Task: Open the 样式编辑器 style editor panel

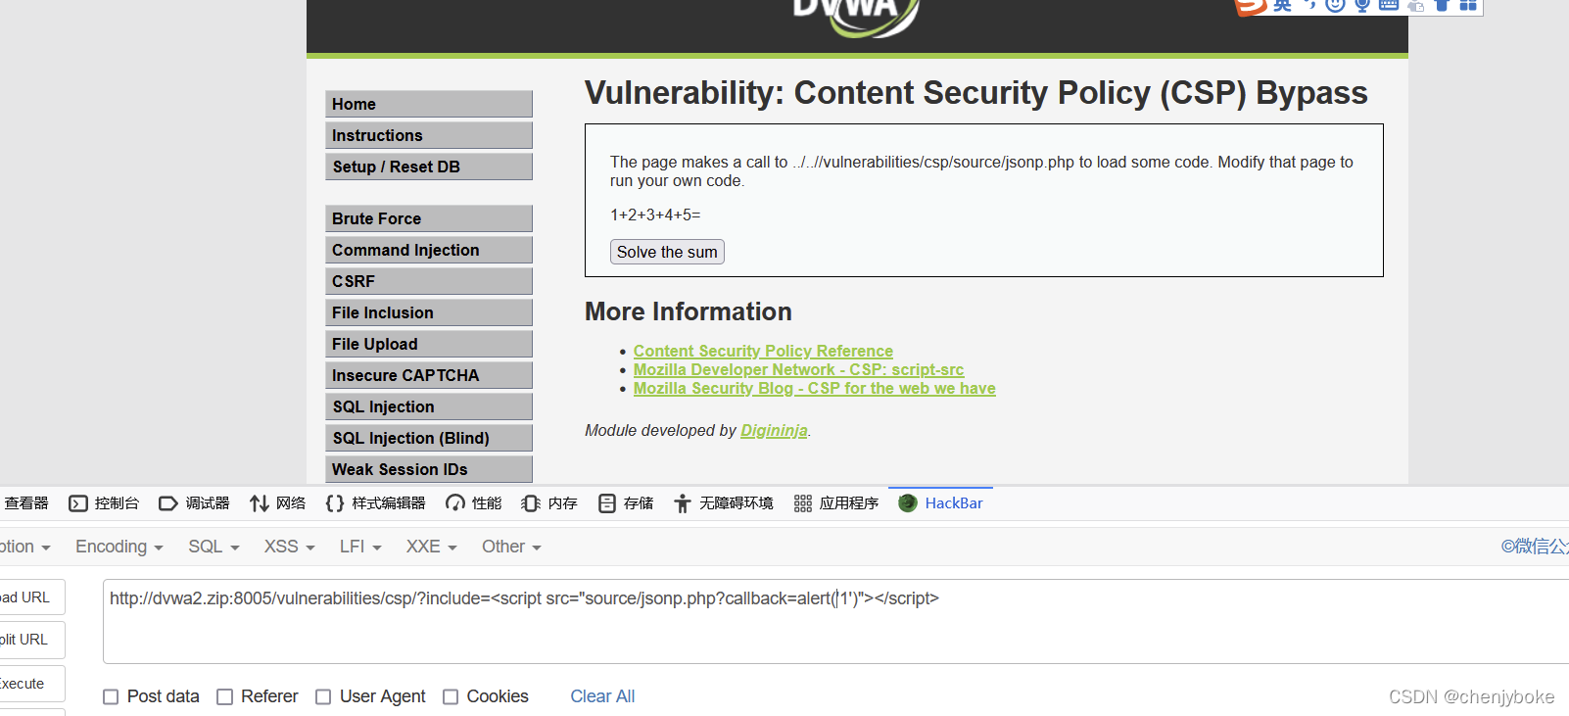Action: [376, 503]
